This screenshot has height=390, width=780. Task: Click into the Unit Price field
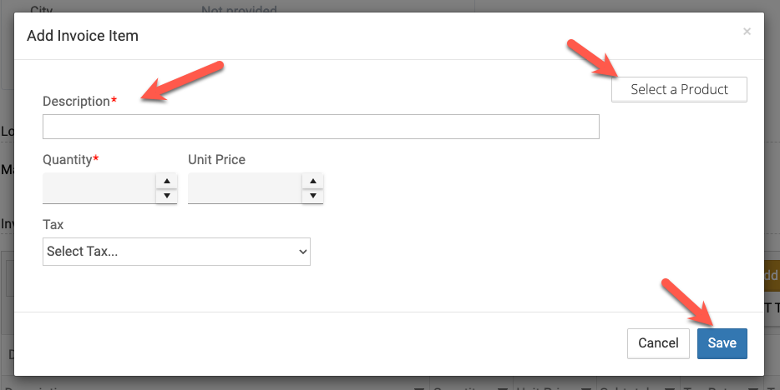(245, 188)
